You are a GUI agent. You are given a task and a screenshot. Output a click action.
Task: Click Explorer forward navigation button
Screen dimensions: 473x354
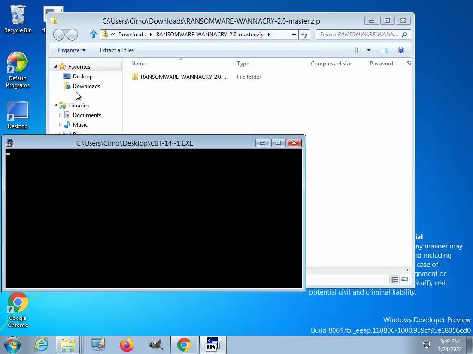72,35
